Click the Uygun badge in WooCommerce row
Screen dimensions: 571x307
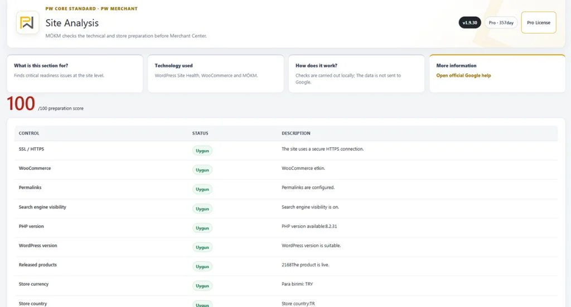click(x=202, y=170)
